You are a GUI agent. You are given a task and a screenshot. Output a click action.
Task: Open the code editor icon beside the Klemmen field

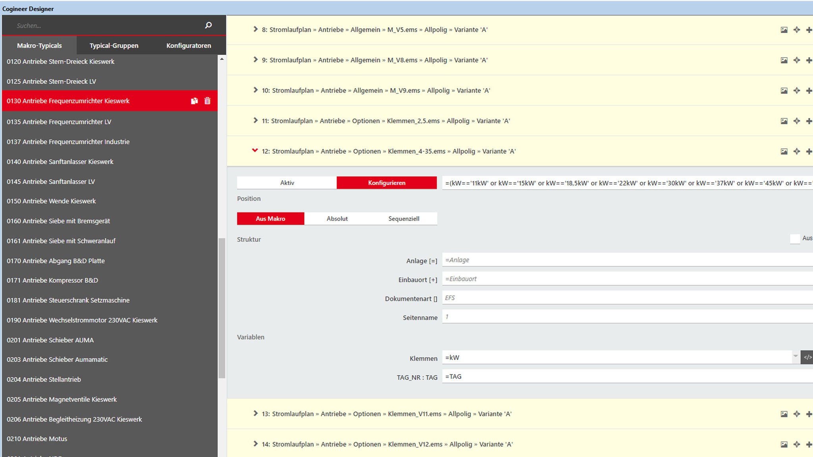pos(808,357)
